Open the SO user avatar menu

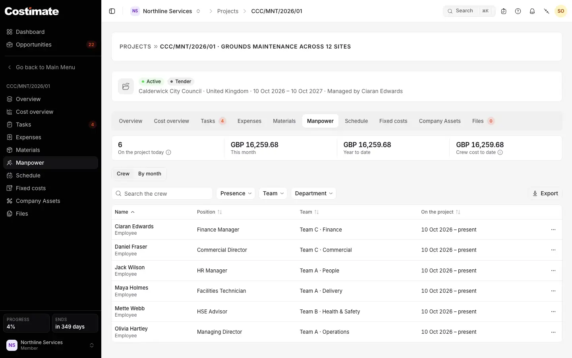(561, 11)
